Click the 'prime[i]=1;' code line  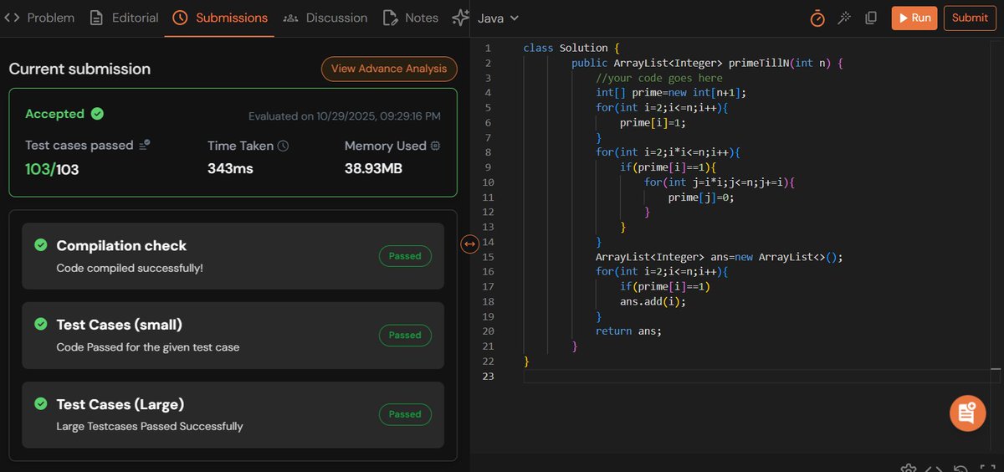coord(653,123)
